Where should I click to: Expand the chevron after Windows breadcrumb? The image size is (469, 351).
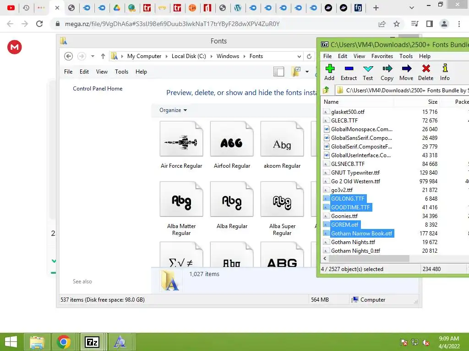(245, 56)
